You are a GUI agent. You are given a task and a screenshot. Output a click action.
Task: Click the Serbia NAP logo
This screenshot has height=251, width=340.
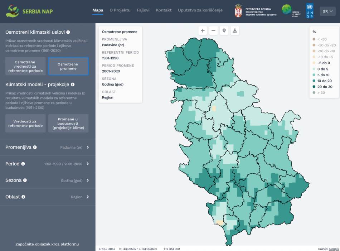(x=29, y=11)
